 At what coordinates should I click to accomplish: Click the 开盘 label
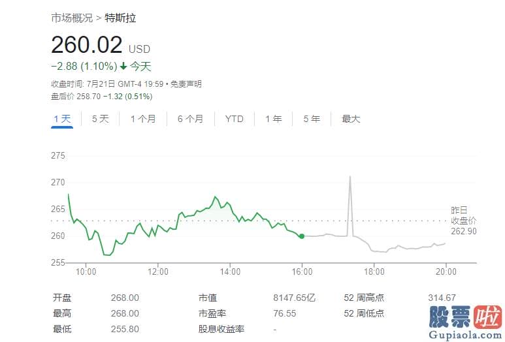pos(62,298)
